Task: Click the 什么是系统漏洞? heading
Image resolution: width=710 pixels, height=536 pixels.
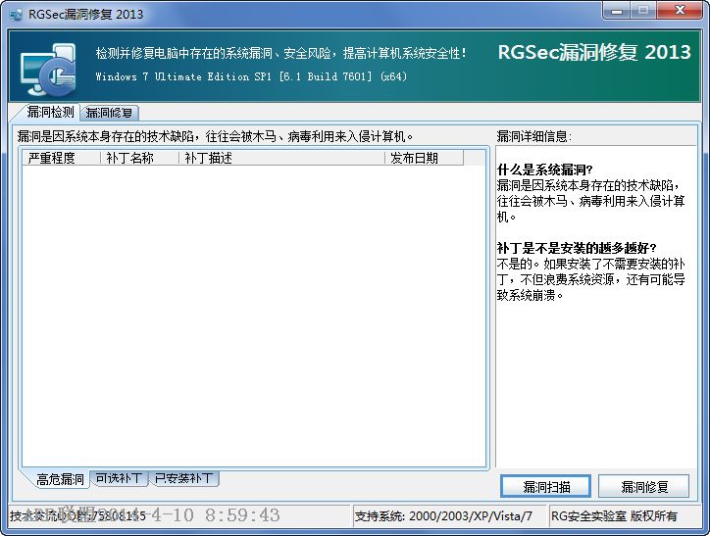Action: point(544,171)
